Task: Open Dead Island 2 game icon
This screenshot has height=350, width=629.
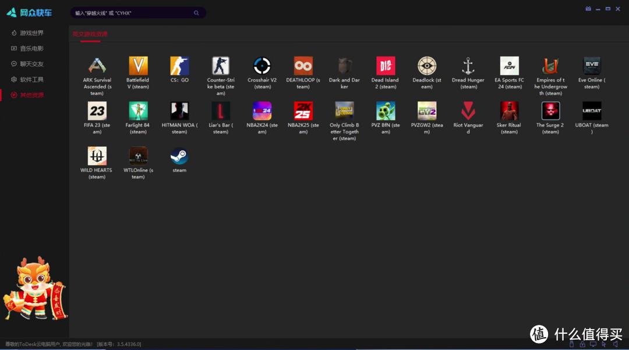Action: point(386,66)
